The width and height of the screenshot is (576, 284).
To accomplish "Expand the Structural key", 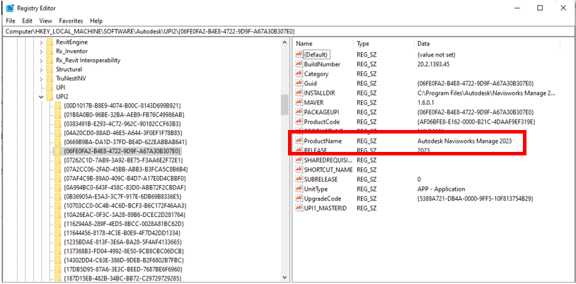I will 41,69.
